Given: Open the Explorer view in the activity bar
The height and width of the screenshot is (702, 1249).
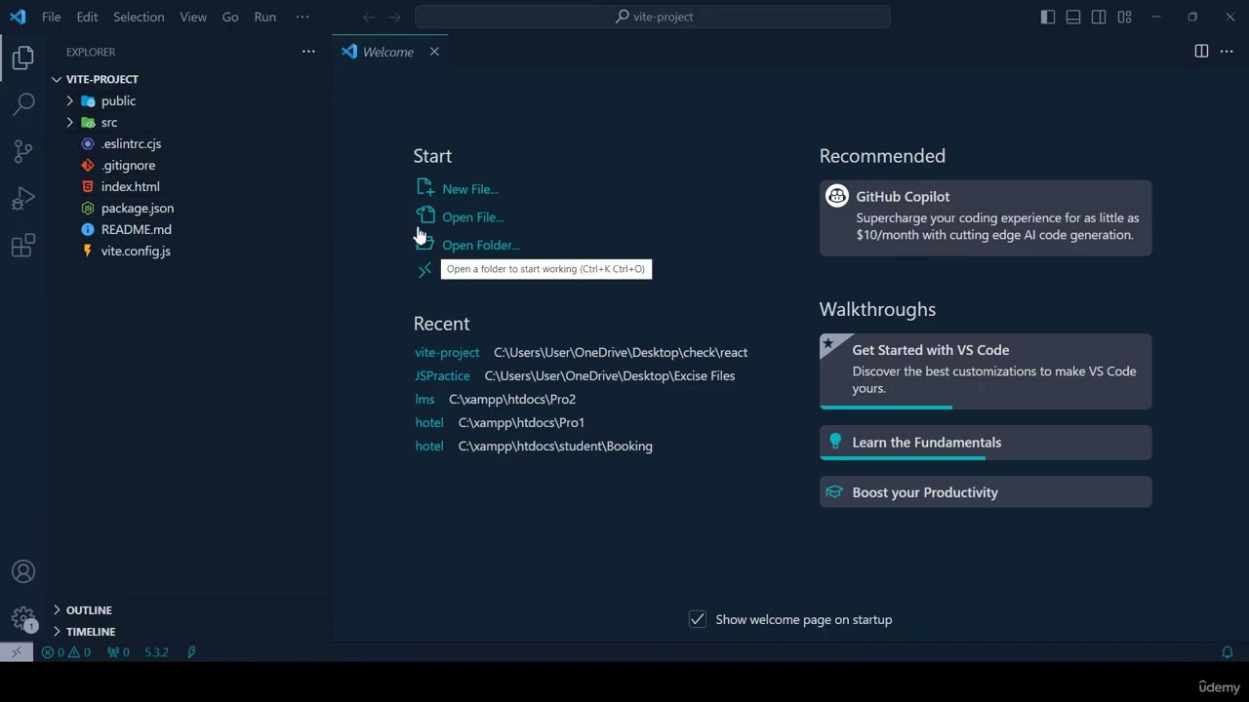Looking at the screenshot, I should click(23, 58).
